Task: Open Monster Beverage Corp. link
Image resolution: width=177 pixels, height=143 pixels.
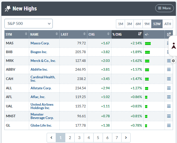Action: tap(42, 116)
